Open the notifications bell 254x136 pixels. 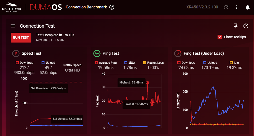coord(248,7)
